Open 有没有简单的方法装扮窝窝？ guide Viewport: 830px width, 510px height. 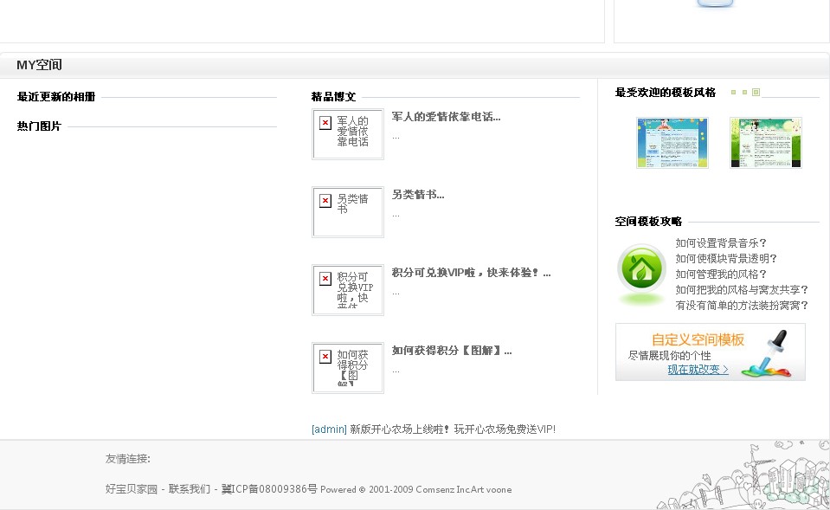point(742,305)
